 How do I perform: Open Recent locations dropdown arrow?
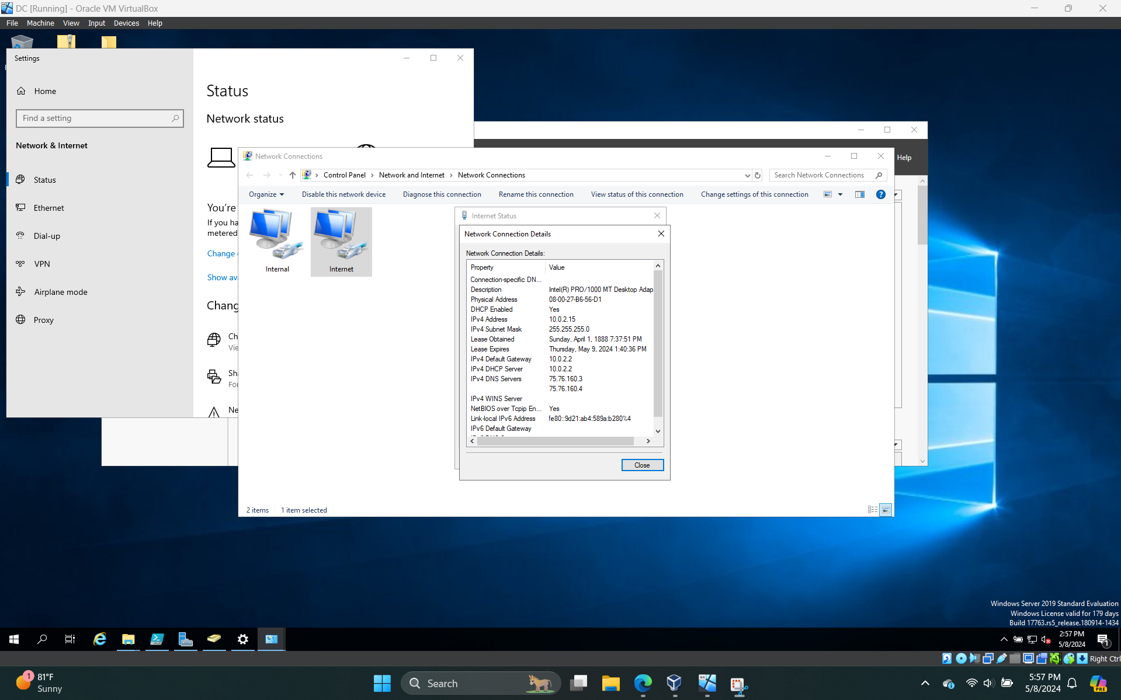(x=280, y=175)
